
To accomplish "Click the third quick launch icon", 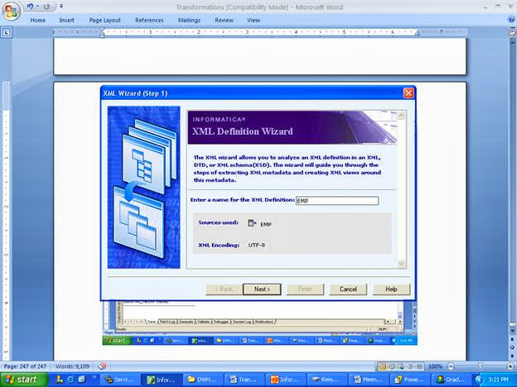I will 82,380.
